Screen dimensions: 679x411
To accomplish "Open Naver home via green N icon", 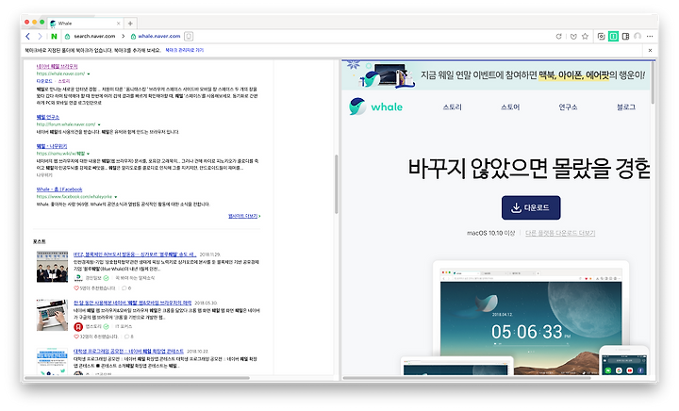I will coord(54,37).
